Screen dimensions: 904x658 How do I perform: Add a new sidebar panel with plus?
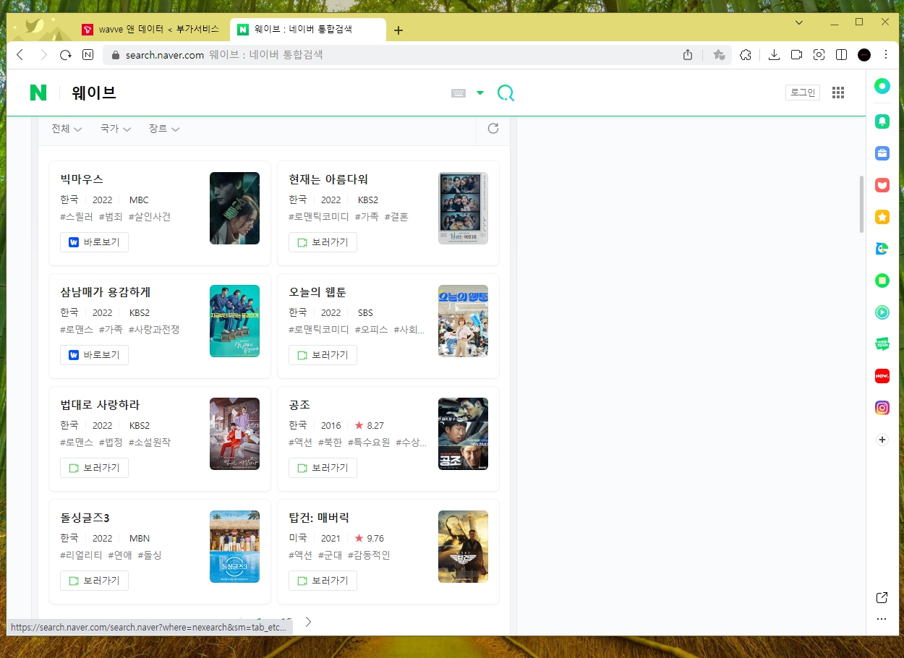tap(882, 440)
